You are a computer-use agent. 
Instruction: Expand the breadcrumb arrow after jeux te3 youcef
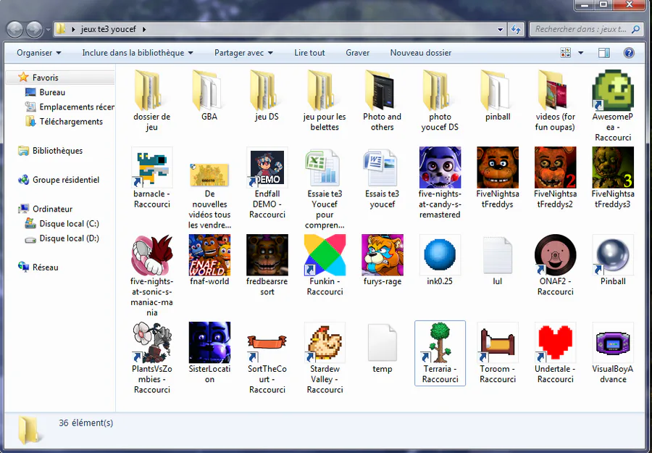[x=144, y=30]
